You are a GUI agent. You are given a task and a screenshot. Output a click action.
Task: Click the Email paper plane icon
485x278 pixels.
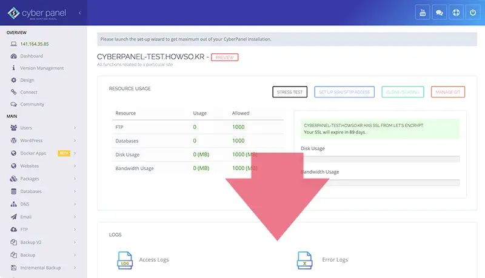pyautogui.click(x=13, y=217)
